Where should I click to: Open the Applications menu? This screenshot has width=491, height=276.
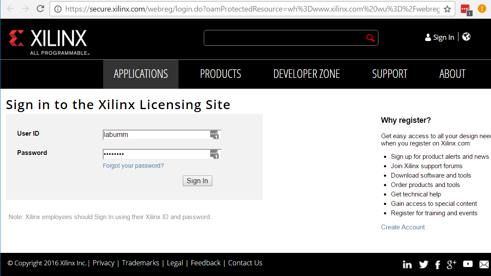[x=140, y=74]
